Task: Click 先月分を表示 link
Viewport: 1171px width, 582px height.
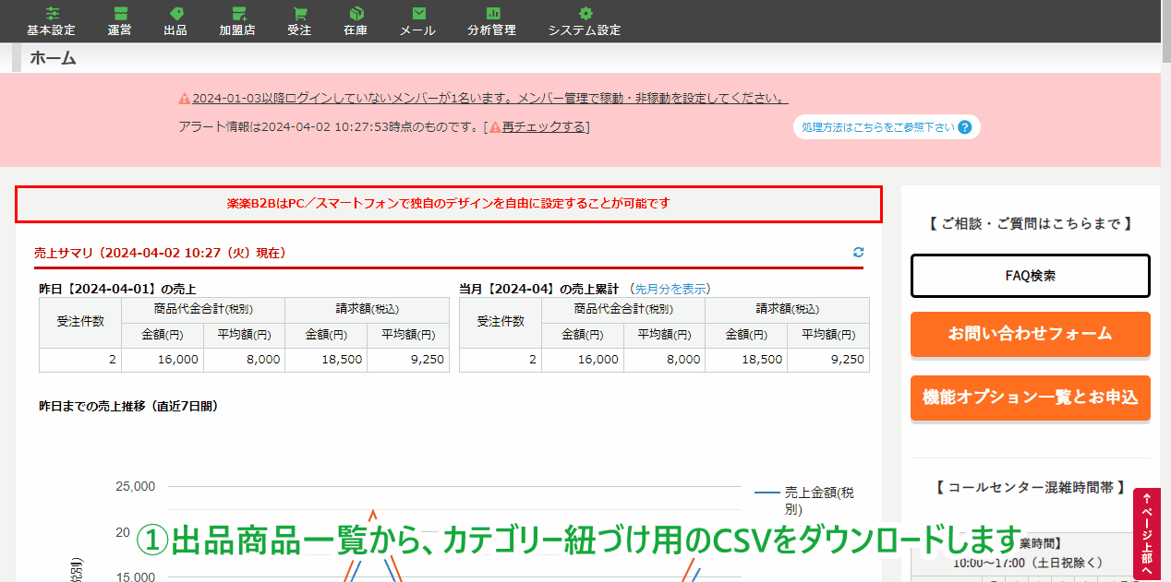Action: click(x=670, y=289)
